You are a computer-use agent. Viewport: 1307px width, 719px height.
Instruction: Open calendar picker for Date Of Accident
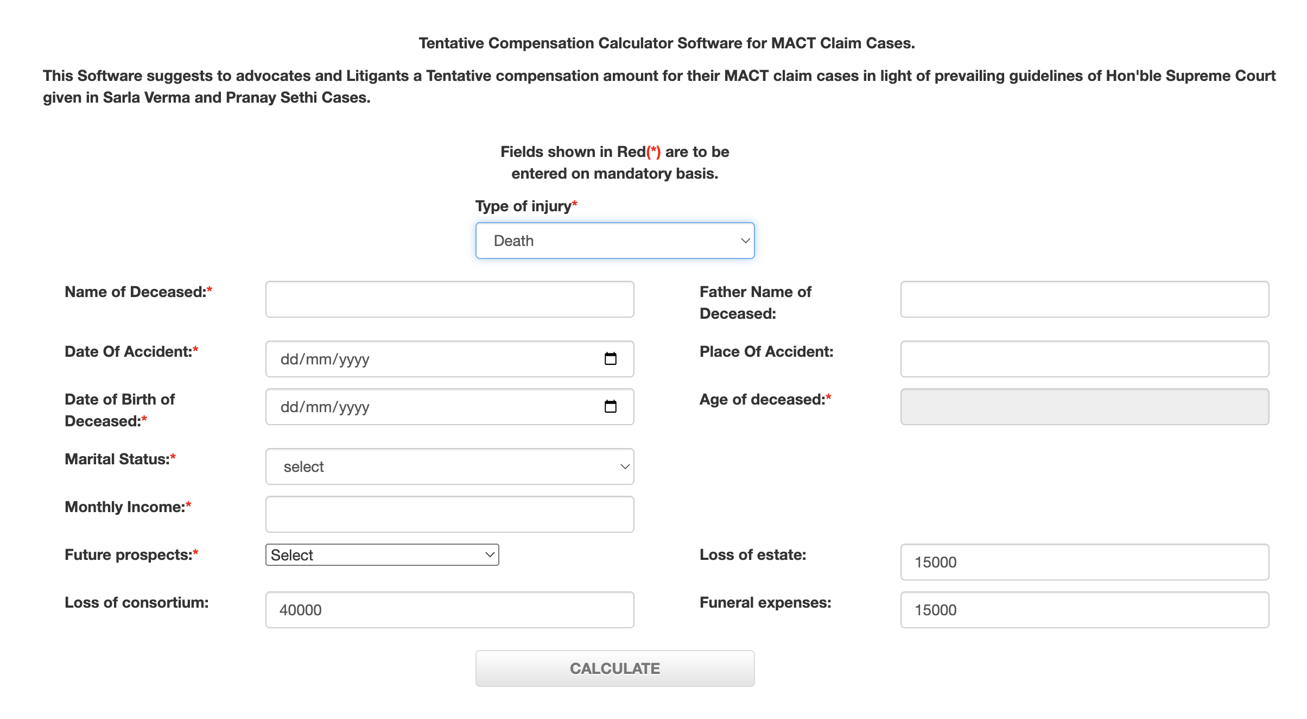(x=610, y=359)
